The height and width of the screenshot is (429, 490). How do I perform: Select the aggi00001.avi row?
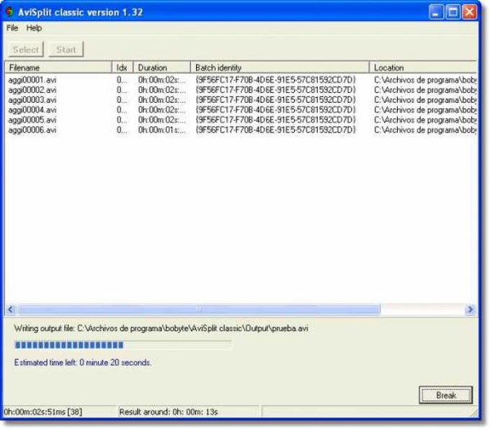click(241, 80)
